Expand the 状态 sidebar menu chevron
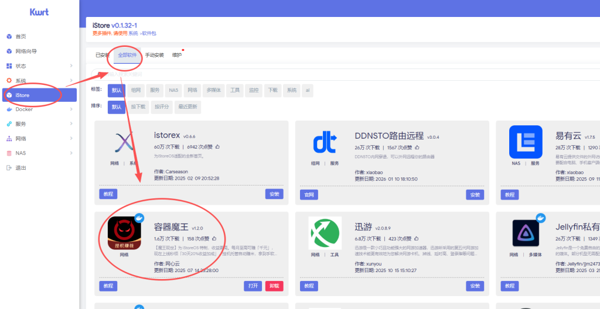Viewport: 600px width, 309px height. [71, 66]
